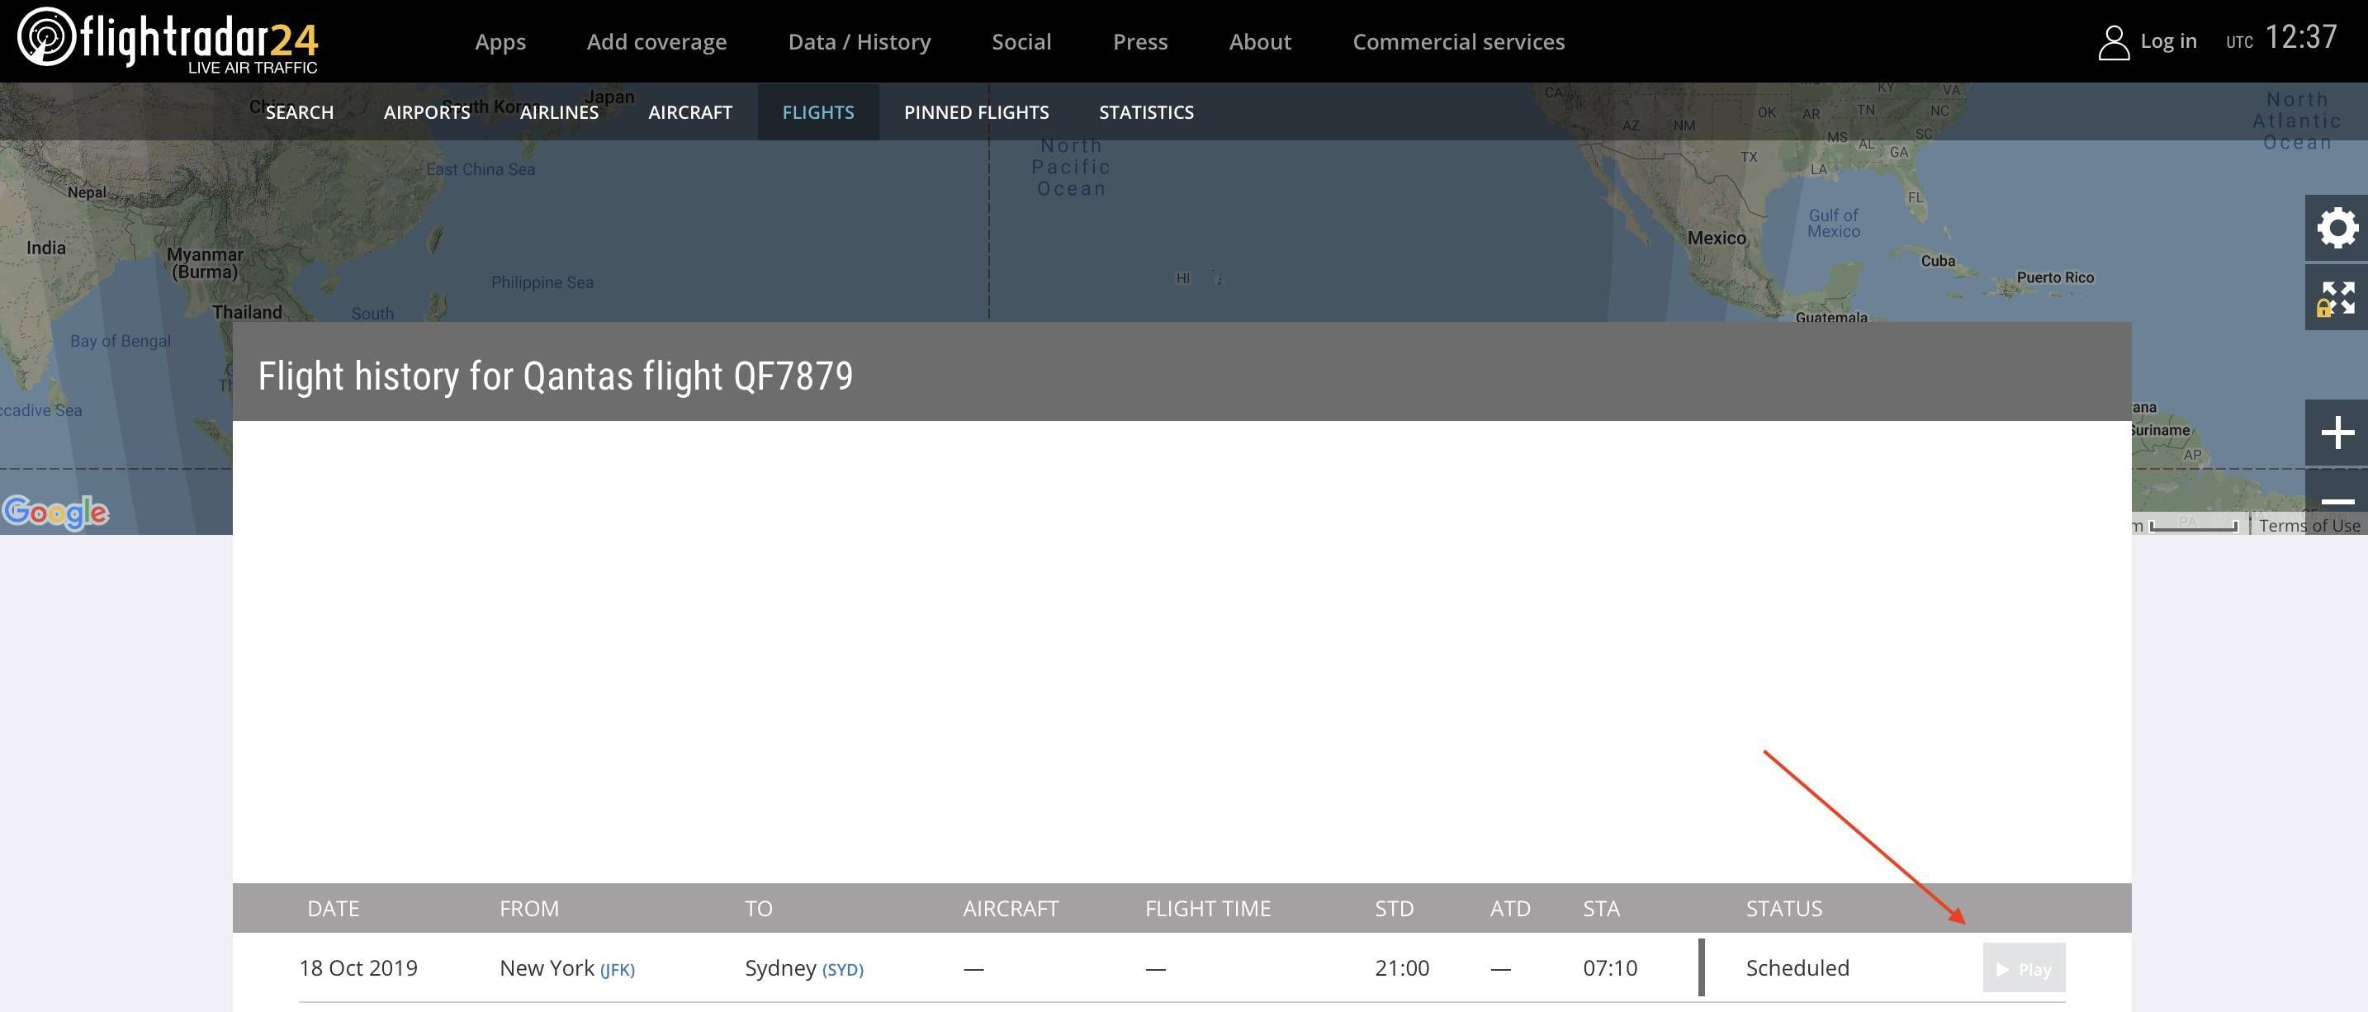Click the Log in link
The image size is (2368, 1012).
click(x=2167, y=40)
